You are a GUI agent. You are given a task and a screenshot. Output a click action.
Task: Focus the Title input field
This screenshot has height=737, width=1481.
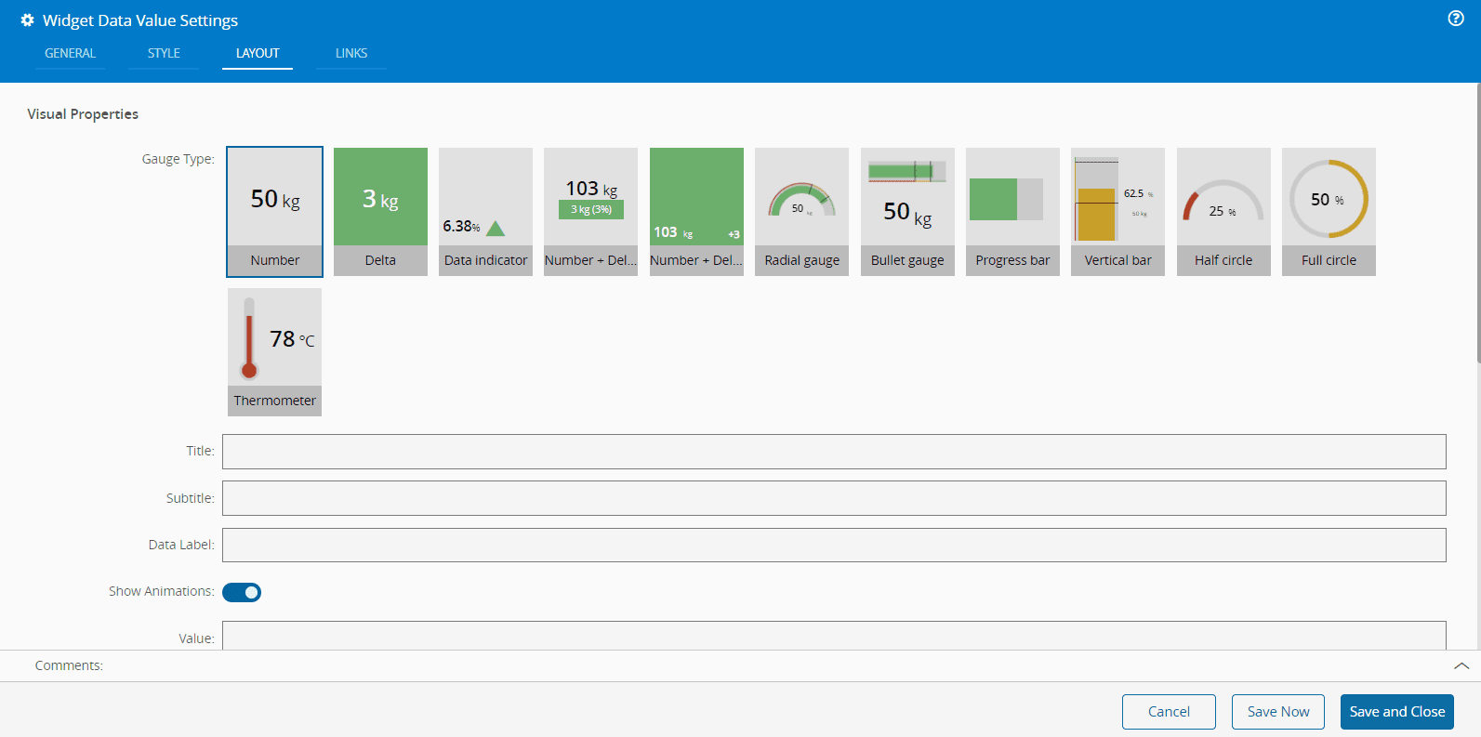point(834,452)
